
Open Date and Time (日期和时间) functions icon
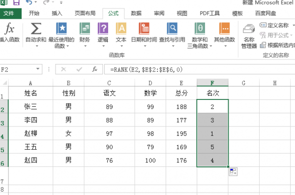(x=144, y=29)
